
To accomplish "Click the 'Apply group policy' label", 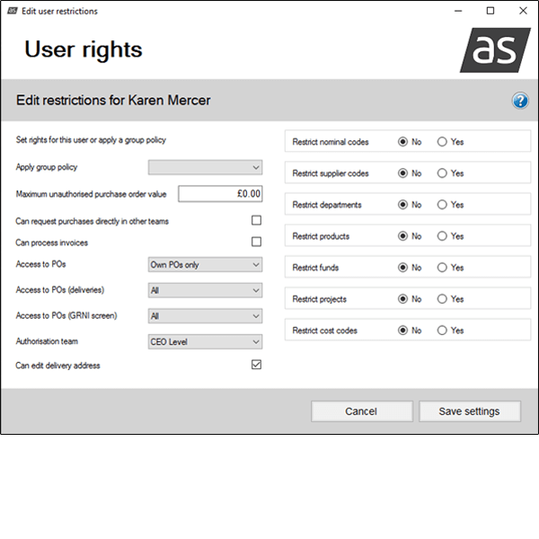I will [47, 167].
